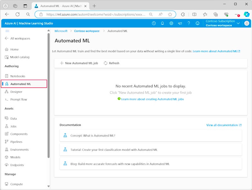Click the zoom magnifier icon in address bar
This screenshot has width=252, height=190.
(151, 14)
